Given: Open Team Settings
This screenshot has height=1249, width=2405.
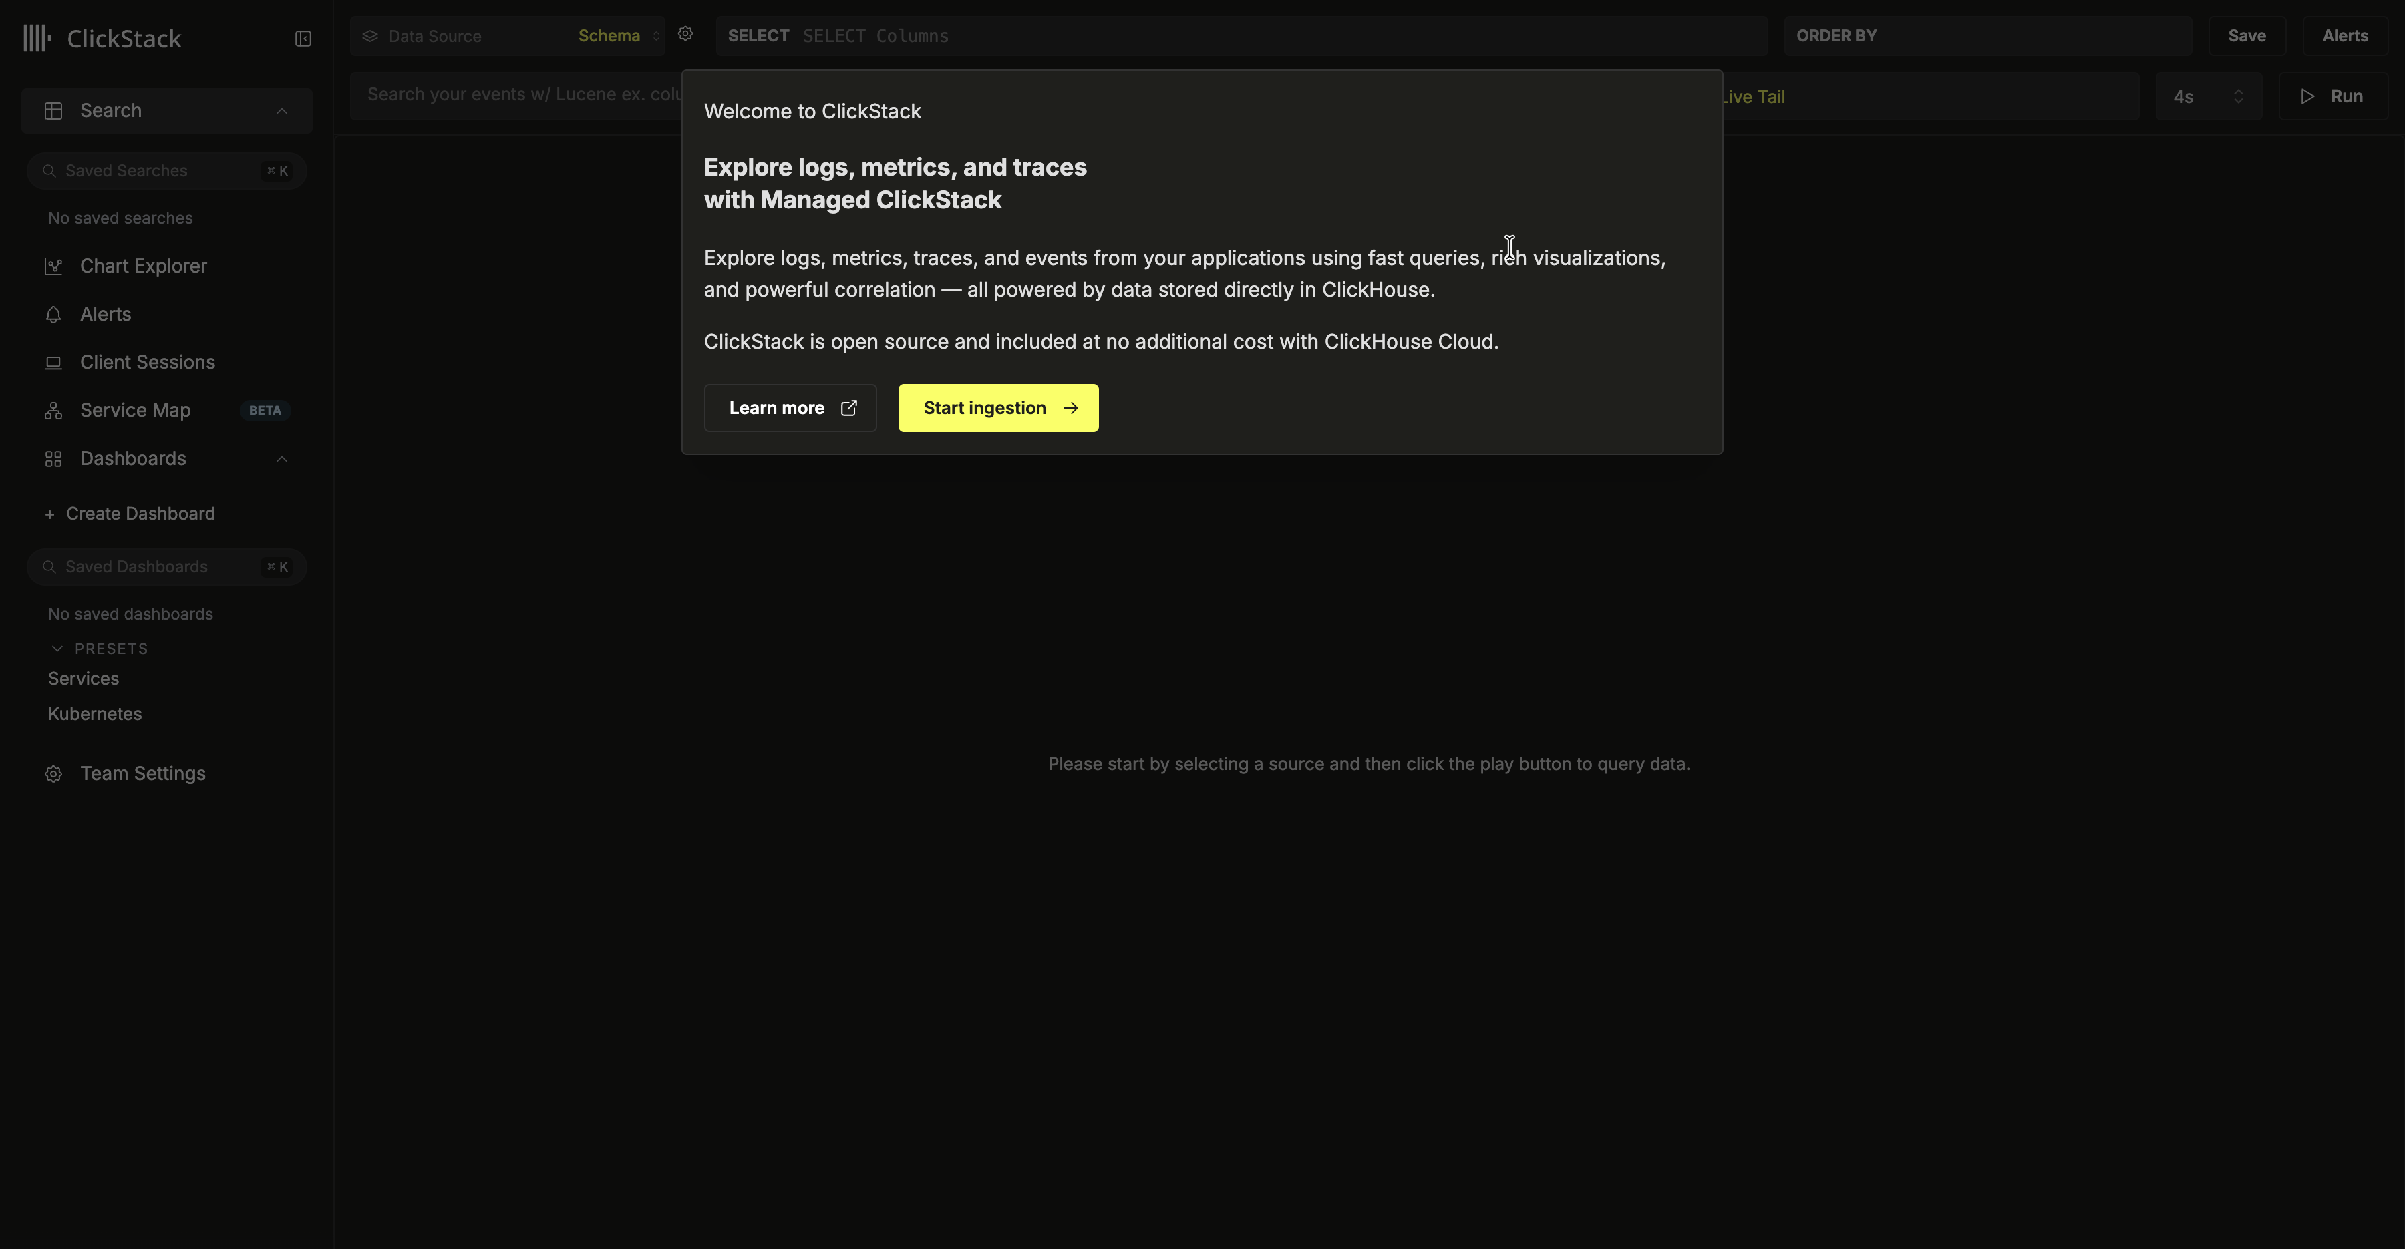Looking at the screenshot, I should tap(142, 773).
